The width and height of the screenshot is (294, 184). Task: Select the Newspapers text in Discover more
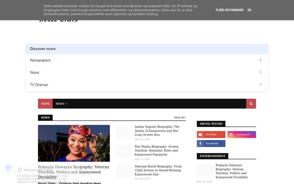pos(40,60)
